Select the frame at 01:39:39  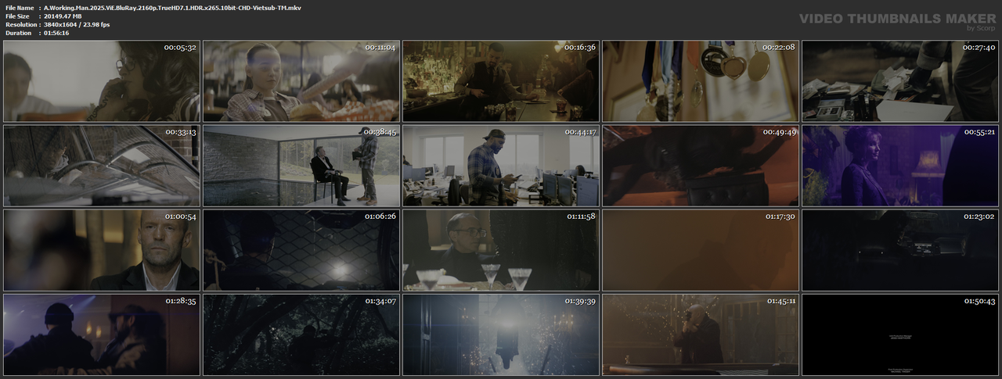tap(501, 334)
